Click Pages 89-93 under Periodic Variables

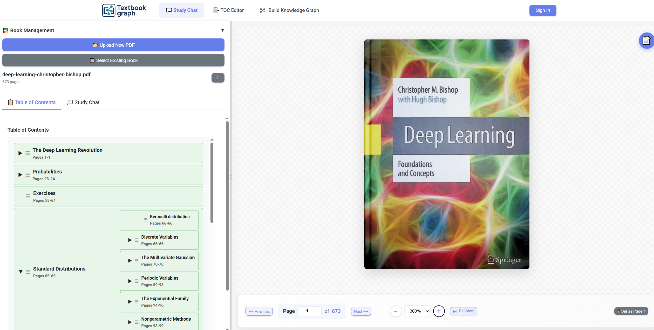pyautogui.click(x=152, y=285)
